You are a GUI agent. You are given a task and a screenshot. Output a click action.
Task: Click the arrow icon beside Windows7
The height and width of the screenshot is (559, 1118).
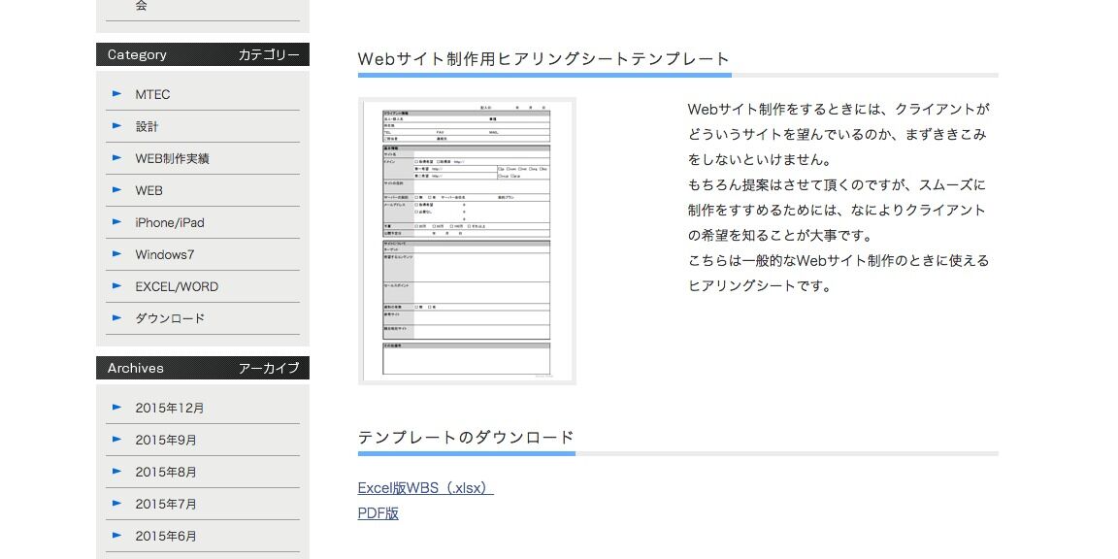coord(117,254)
